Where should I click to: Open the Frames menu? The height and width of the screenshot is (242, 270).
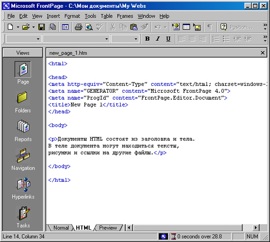125,16
